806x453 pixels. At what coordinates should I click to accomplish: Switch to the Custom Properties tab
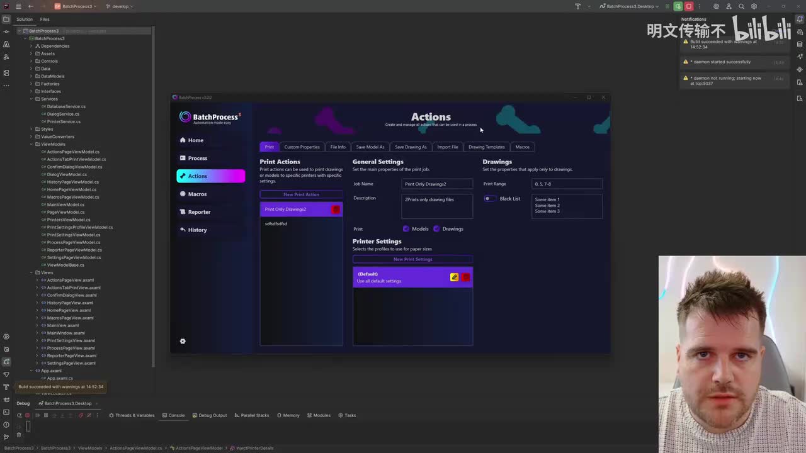(302, 147)
